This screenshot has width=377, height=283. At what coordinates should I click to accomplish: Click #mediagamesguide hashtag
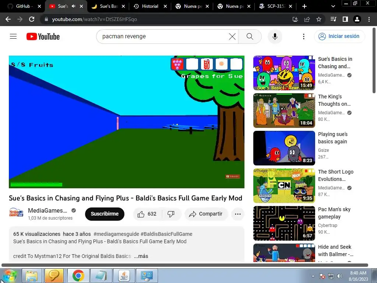[x=116, y=234]
